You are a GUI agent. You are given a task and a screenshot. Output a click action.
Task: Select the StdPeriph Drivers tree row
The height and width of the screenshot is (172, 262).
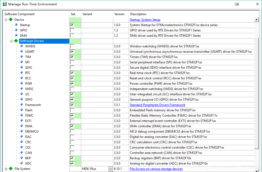(x=44, y=41)
